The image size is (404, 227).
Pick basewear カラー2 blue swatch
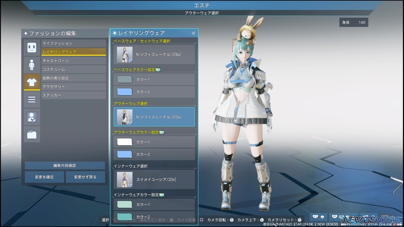point(125,92)
